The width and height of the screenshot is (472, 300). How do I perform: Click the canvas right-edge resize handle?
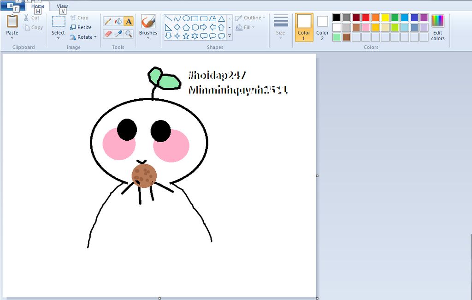(x=317, y=176)
